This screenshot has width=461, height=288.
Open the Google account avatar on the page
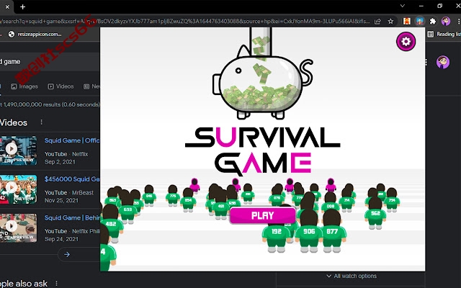point(443,62)
